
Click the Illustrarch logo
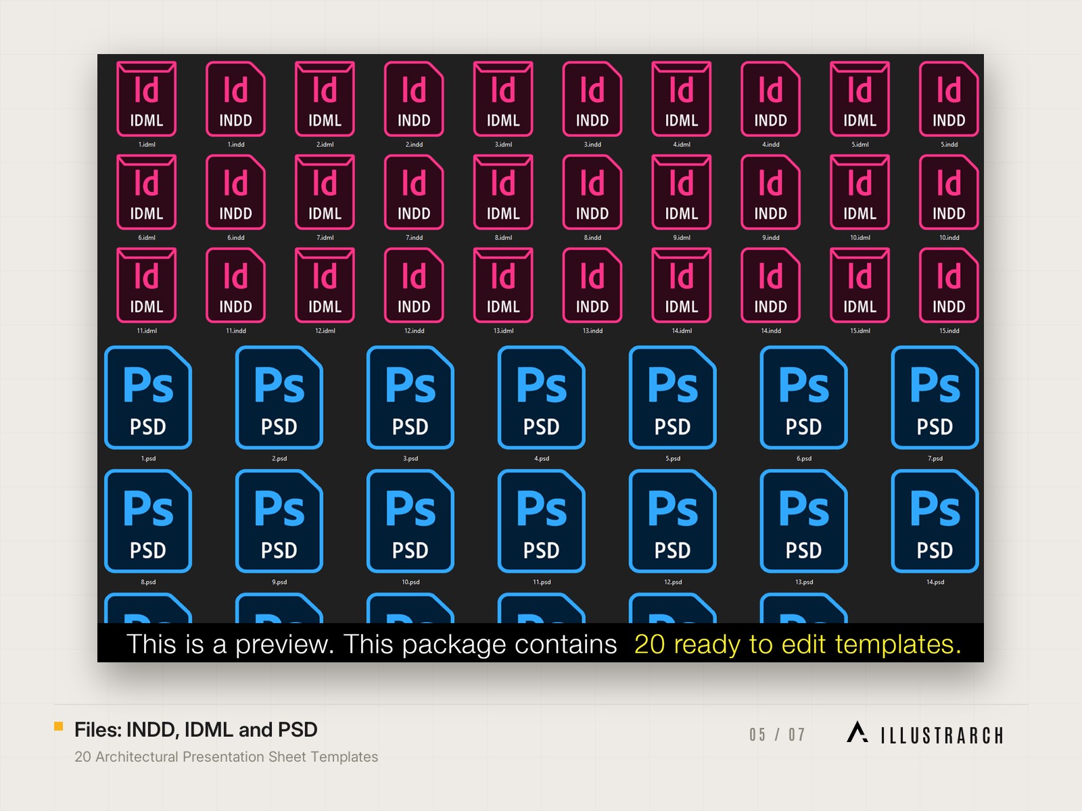click(x=925, y=733)
